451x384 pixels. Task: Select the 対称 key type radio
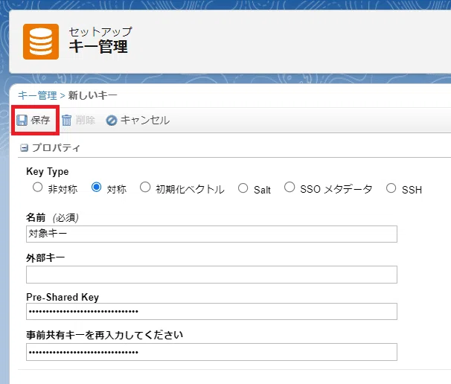tap(96, 188)
